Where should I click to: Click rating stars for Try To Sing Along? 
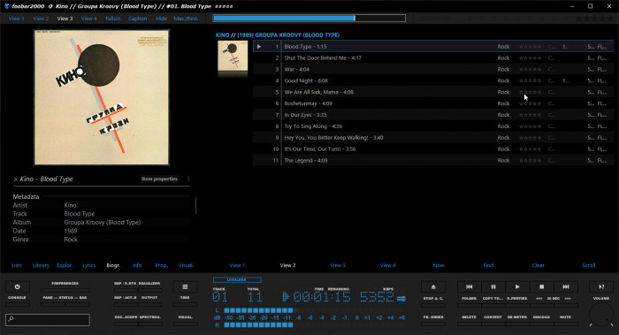[530, 126]
